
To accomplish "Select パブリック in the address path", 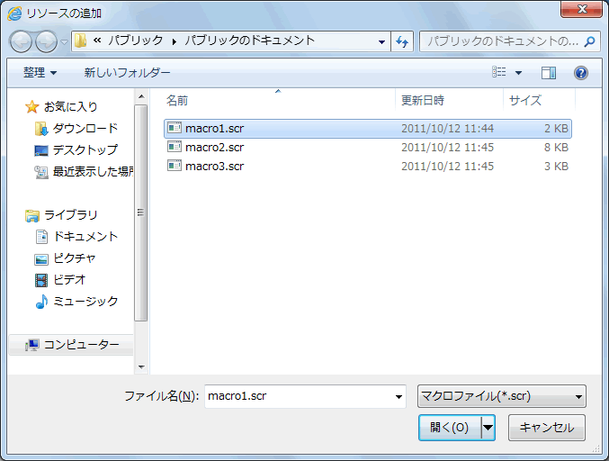I will click(x=136, y=41).
